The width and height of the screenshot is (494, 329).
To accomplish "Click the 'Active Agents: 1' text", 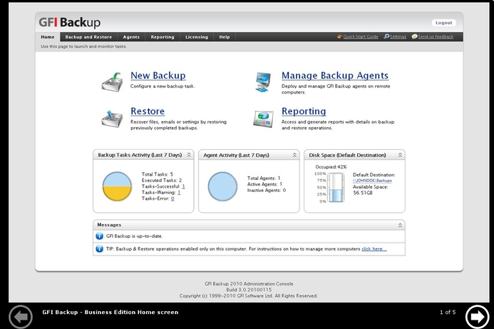I will coord(264,184).
